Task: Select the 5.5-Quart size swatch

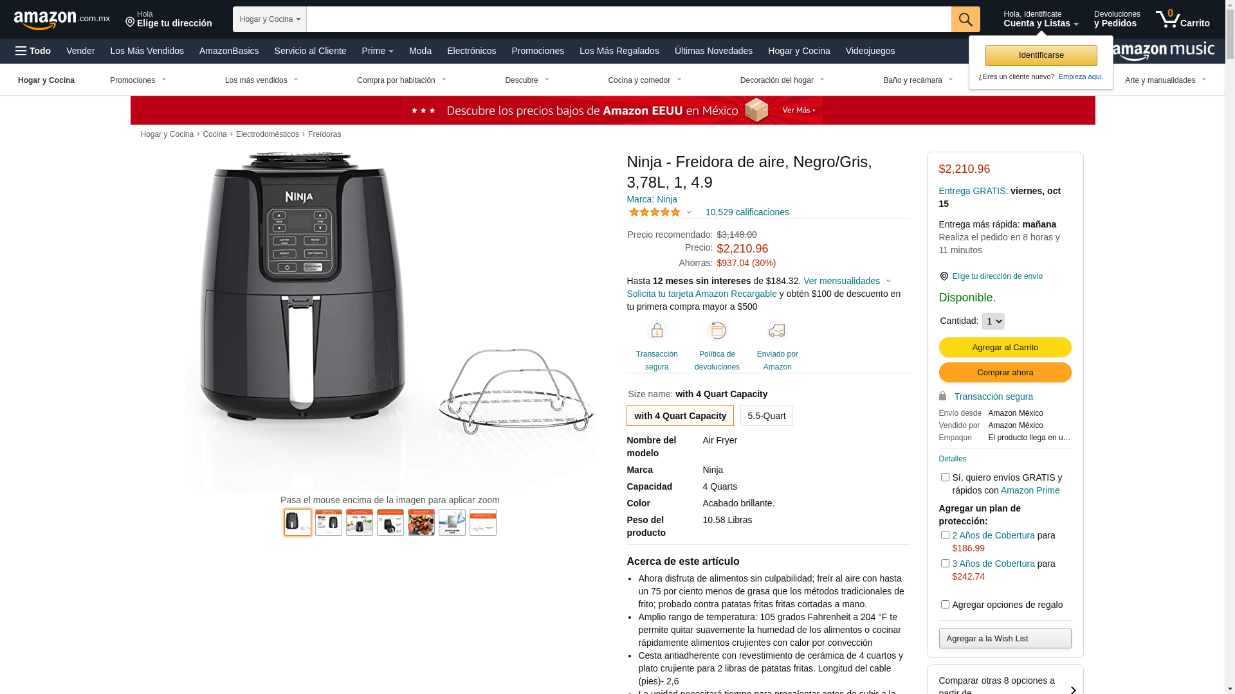Action: [x=766, y=416]
